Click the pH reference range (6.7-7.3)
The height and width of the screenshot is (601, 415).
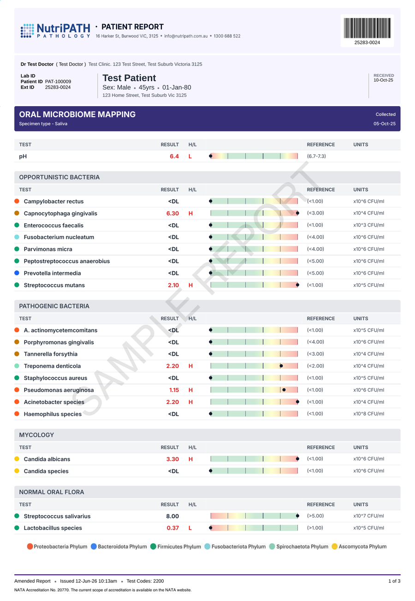[316, 156]
